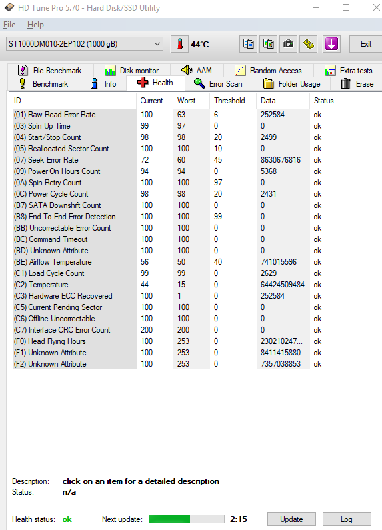This screenshot has height=530, width=382.
Task: Click the Status column header
Action: tap(331, 101)
